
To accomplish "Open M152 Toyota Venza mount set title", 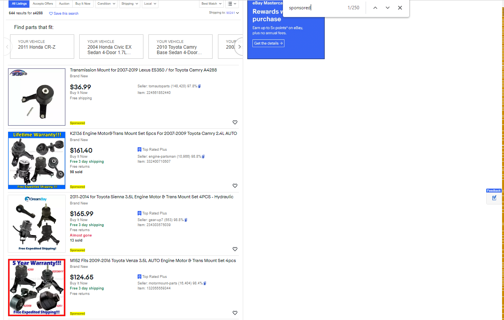I will point(153,261).
